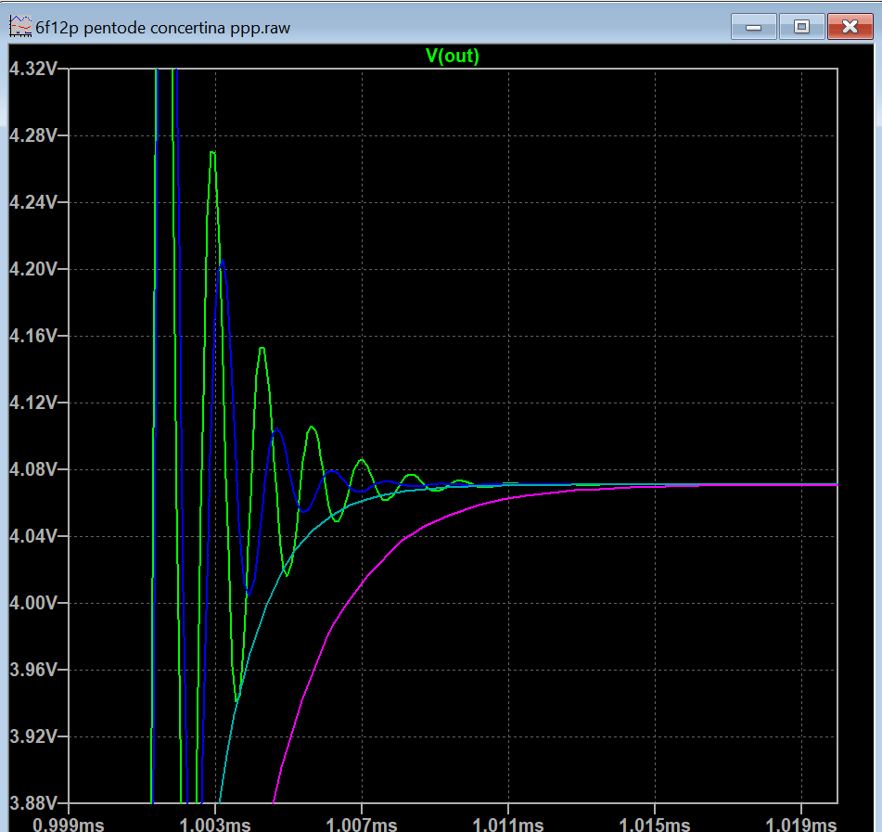Click the 1.015ms time axis label
This screenshot has height=832, width=882.
coord(655,825)
